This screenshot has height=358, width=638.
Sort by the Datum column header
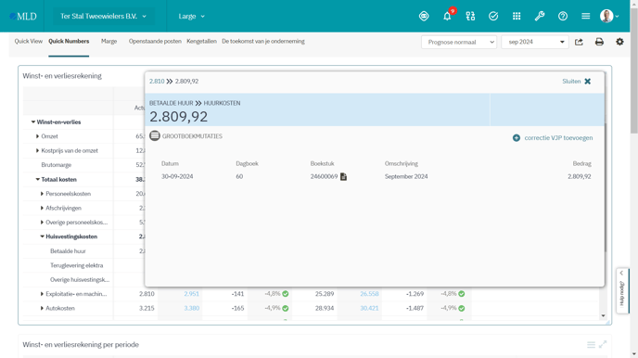click(170, 163)
